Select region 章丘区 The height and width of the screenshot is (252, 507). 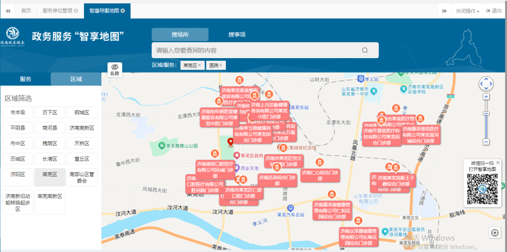[82, 159]
